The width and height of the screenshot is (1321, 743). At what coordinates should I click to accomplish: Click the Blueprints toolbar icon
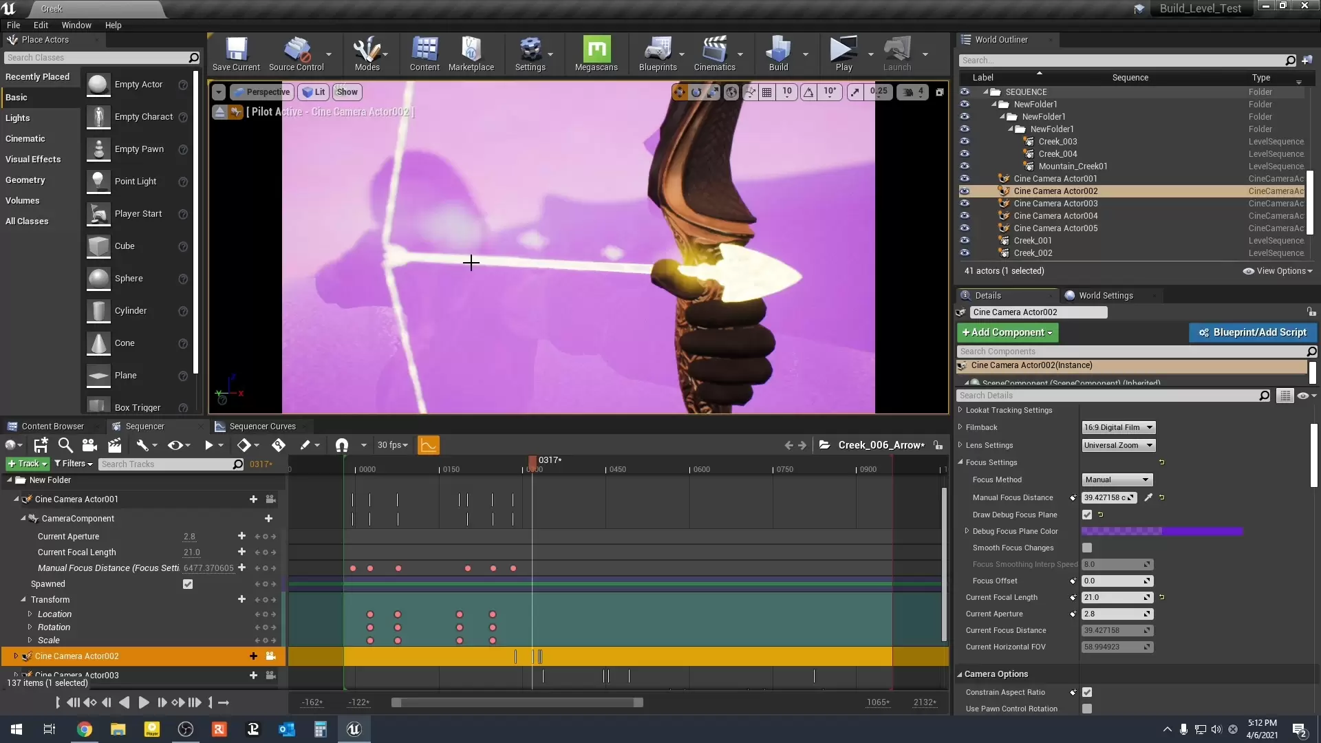658,54
